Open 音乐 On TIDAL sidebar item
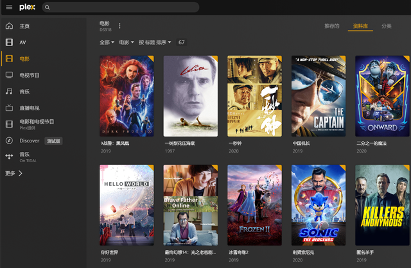This screenshot has height=268, width=411. [44, 157]
